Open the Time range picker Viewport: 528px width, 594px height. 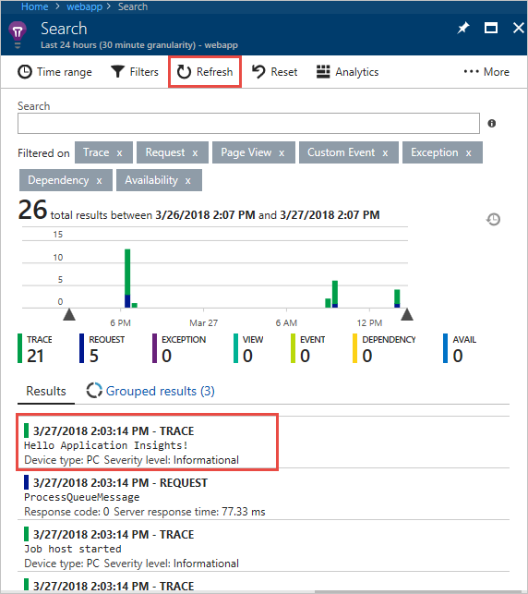pyautogui.click(x=54, y=72)
